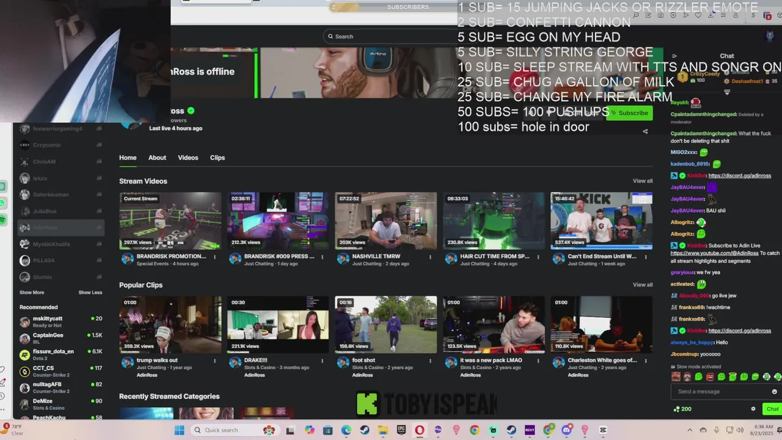Open the emote picker in chat box
The image size is (782, 440).
(x=775, y=392)
